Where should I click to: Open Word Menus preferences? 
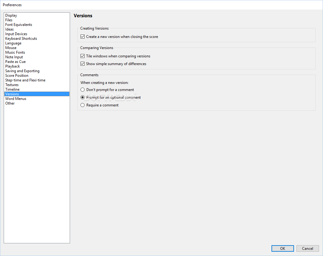click(16, 99)
